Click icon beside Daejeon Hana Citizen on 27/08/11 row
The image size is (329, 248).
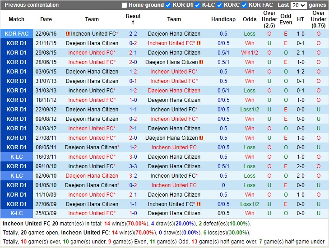point(201,138)
